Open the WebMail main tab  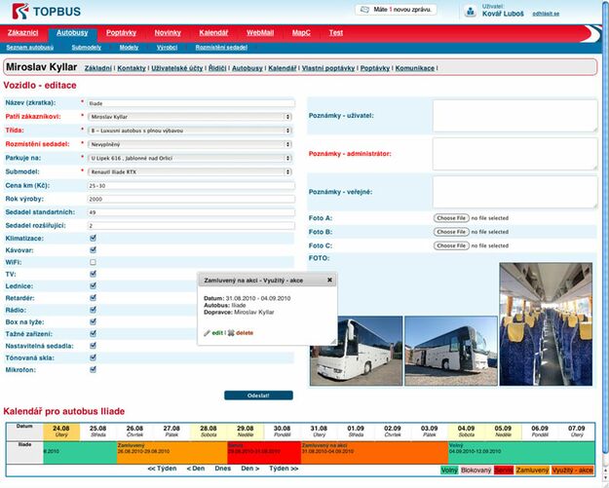260,33
